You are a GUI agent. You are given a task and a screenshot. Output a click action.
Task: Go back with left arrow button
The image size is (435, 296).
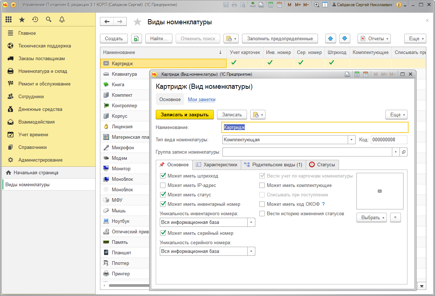coord(107,22)
